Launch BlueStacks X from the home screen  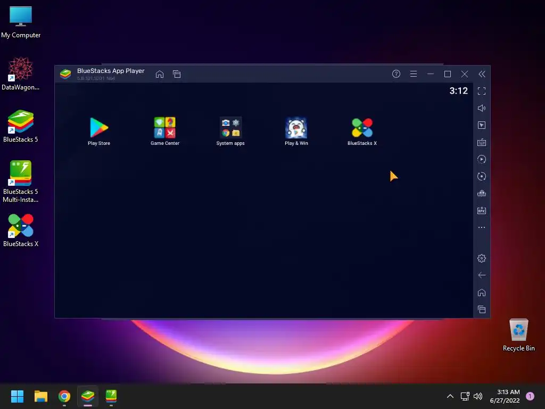pos(362,131)
